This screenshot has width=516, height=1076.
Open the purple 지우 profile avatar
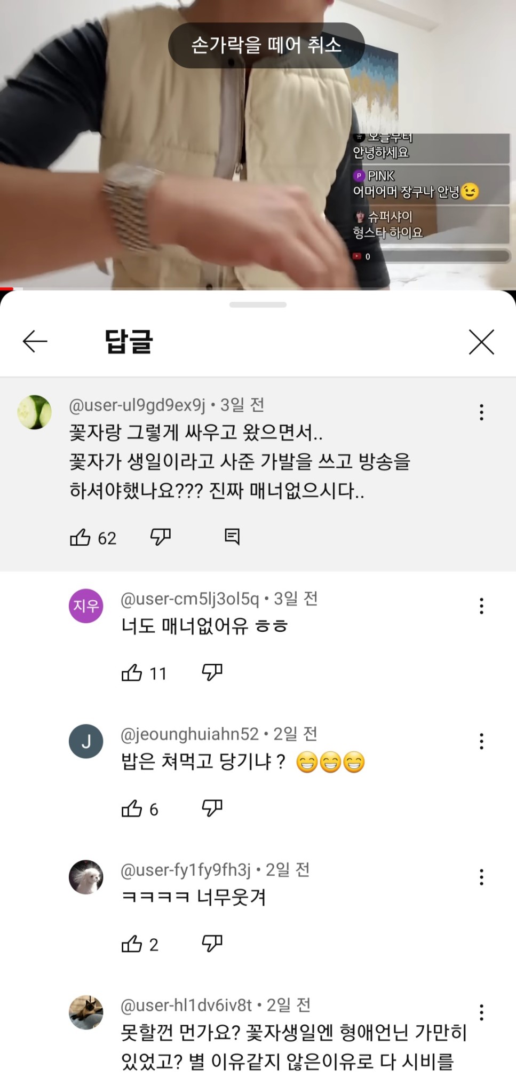click(86, 606)
